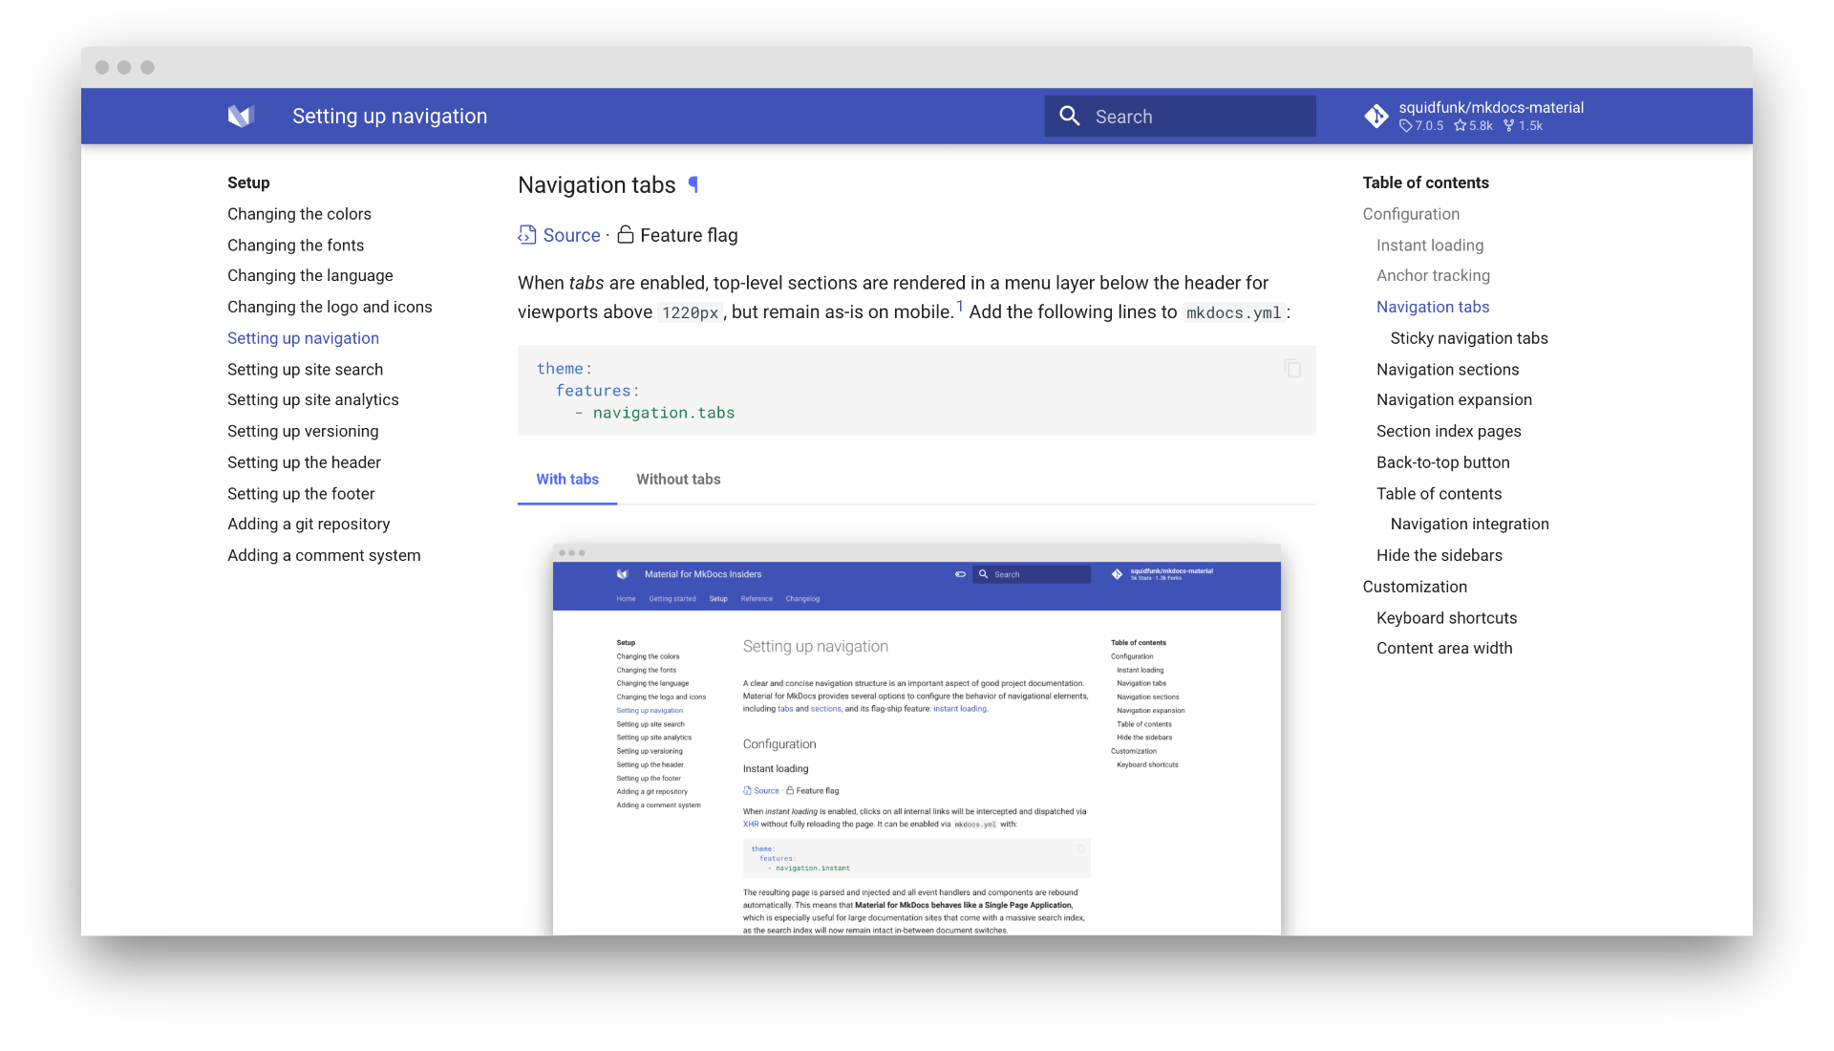1834x1051 pixels.
Task: Open the Source link
Action: pyautogui.click(x=571, y=235)
